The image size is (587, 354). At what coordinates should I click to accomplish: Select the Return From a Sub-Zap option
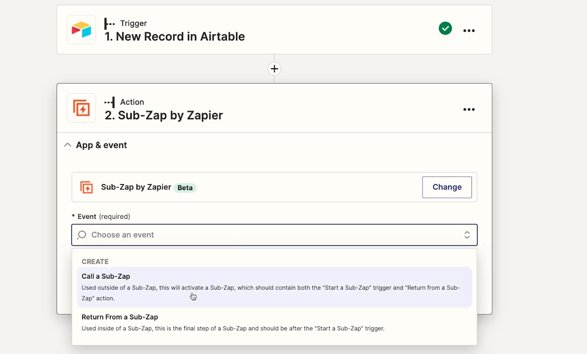coord(274,322)
